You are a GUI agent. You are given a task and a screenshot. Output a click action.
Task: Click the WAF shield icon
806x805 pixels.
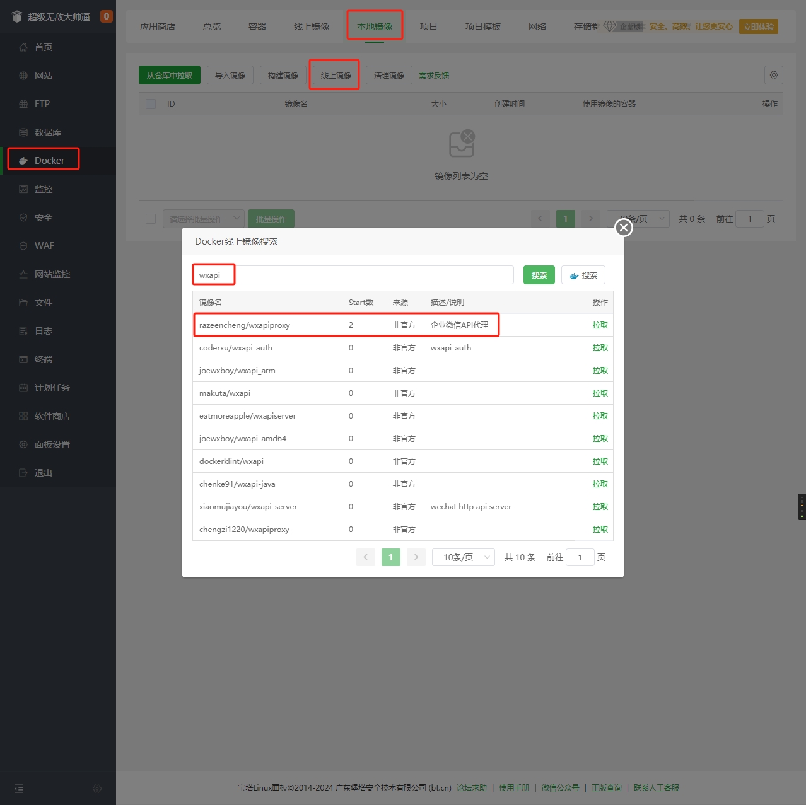23,246
